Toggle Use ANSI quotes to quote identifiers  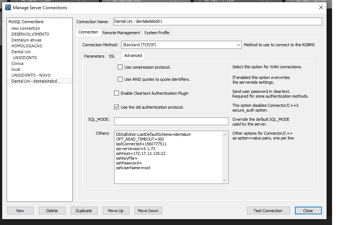120,79
